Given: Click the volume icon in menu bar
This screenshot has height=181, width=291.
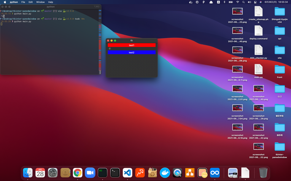Looking at the screenshot, I should (x=249, y=2).
